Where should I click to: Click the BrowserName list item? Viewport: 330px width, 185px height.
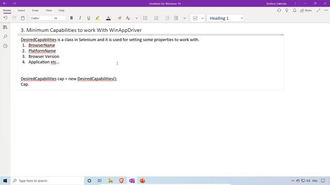(42, 45)
